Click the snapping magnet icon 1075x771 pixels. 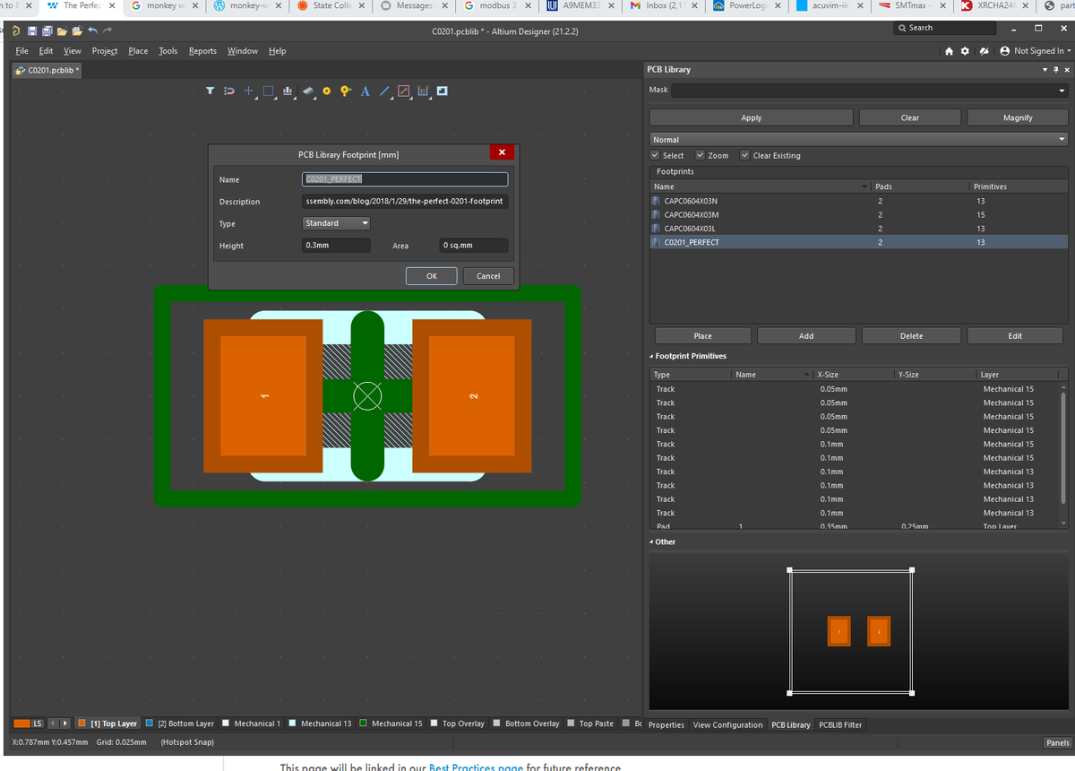point(228,91)
